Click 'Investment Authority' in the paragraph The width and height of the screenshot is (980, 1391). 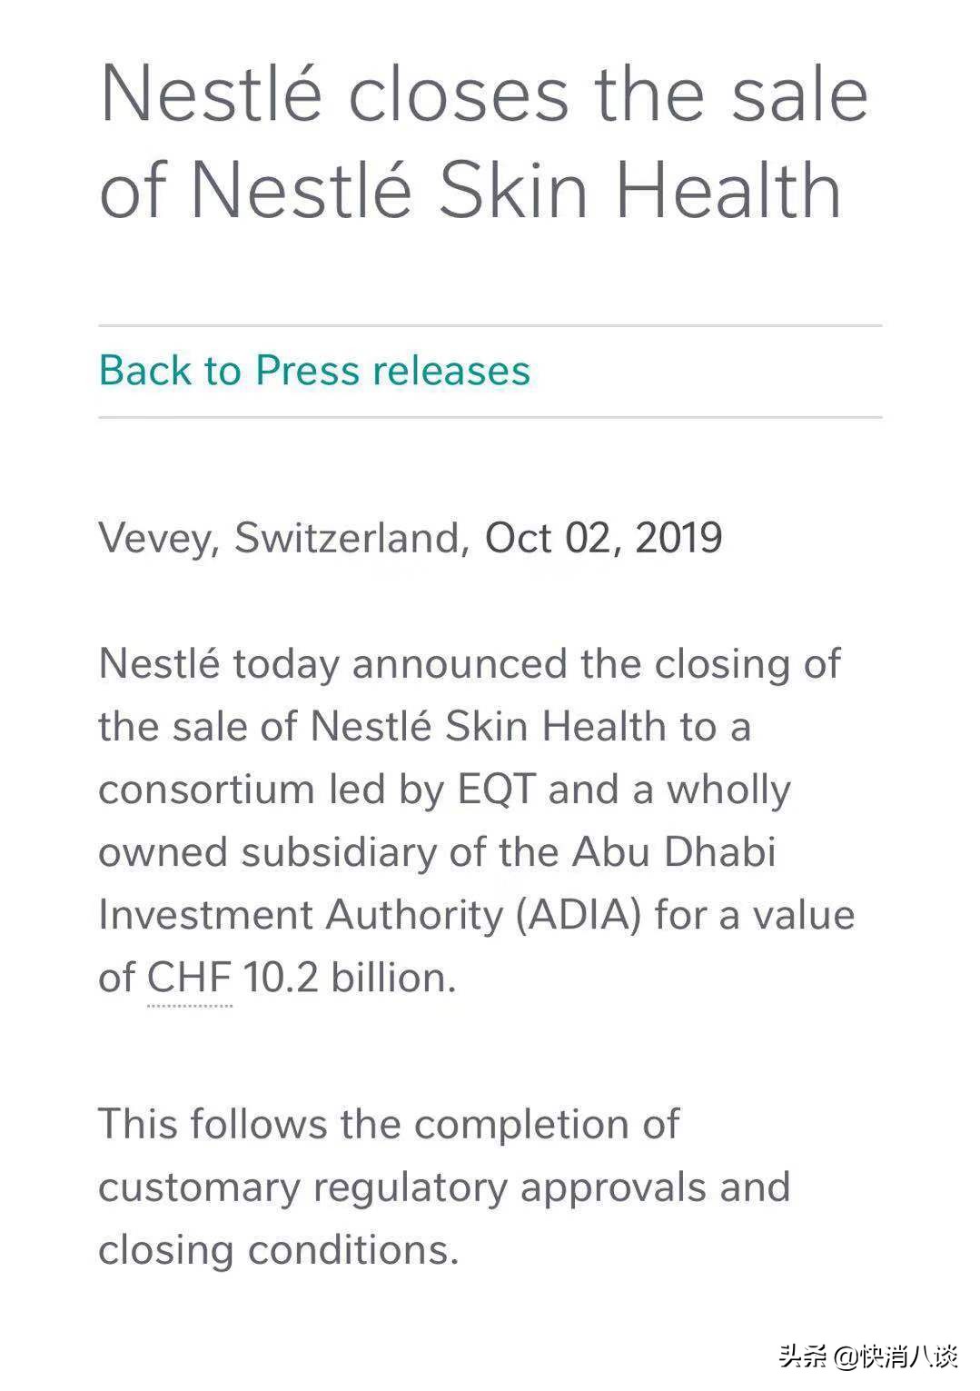coord(300,915)
